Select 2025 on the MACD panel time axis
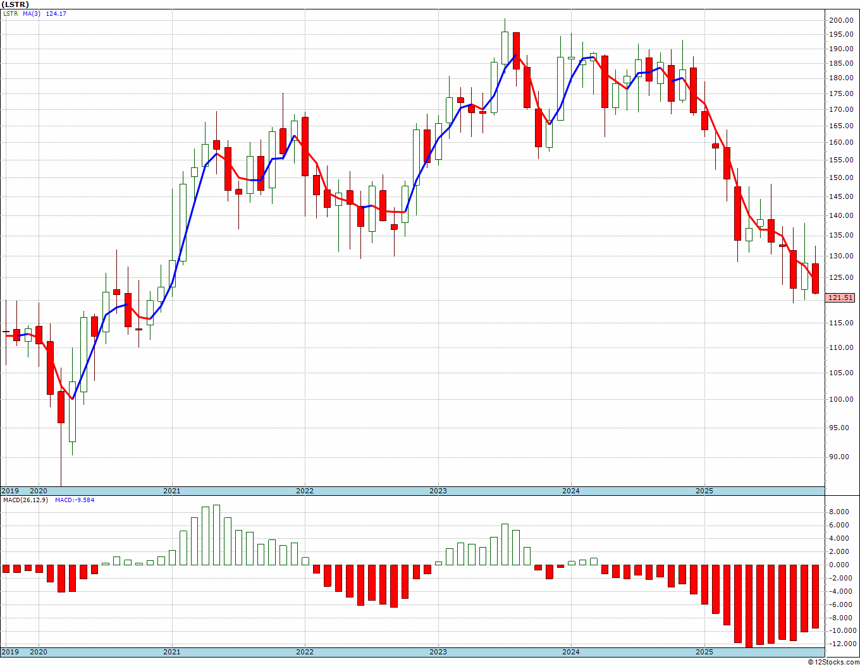860x667 pixels. click(x=704, y=652)
